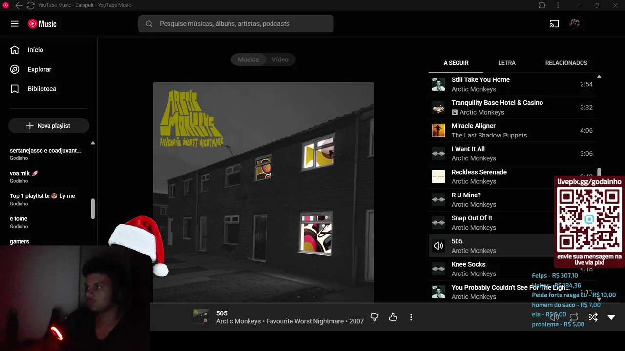Click the speaker icon on the 505 row

(438, 246)
